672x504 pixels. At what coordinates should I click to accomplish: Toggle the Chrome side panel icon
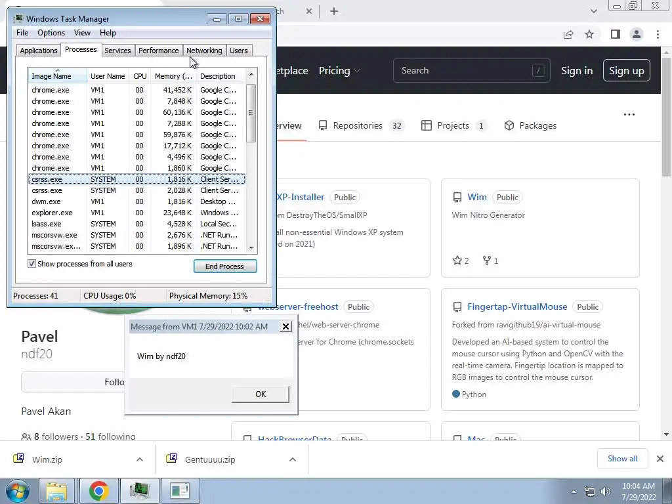coord(616,34)
